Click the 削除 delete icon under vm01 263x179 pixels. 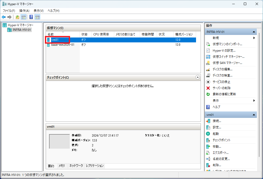click(x=208, y=165)
